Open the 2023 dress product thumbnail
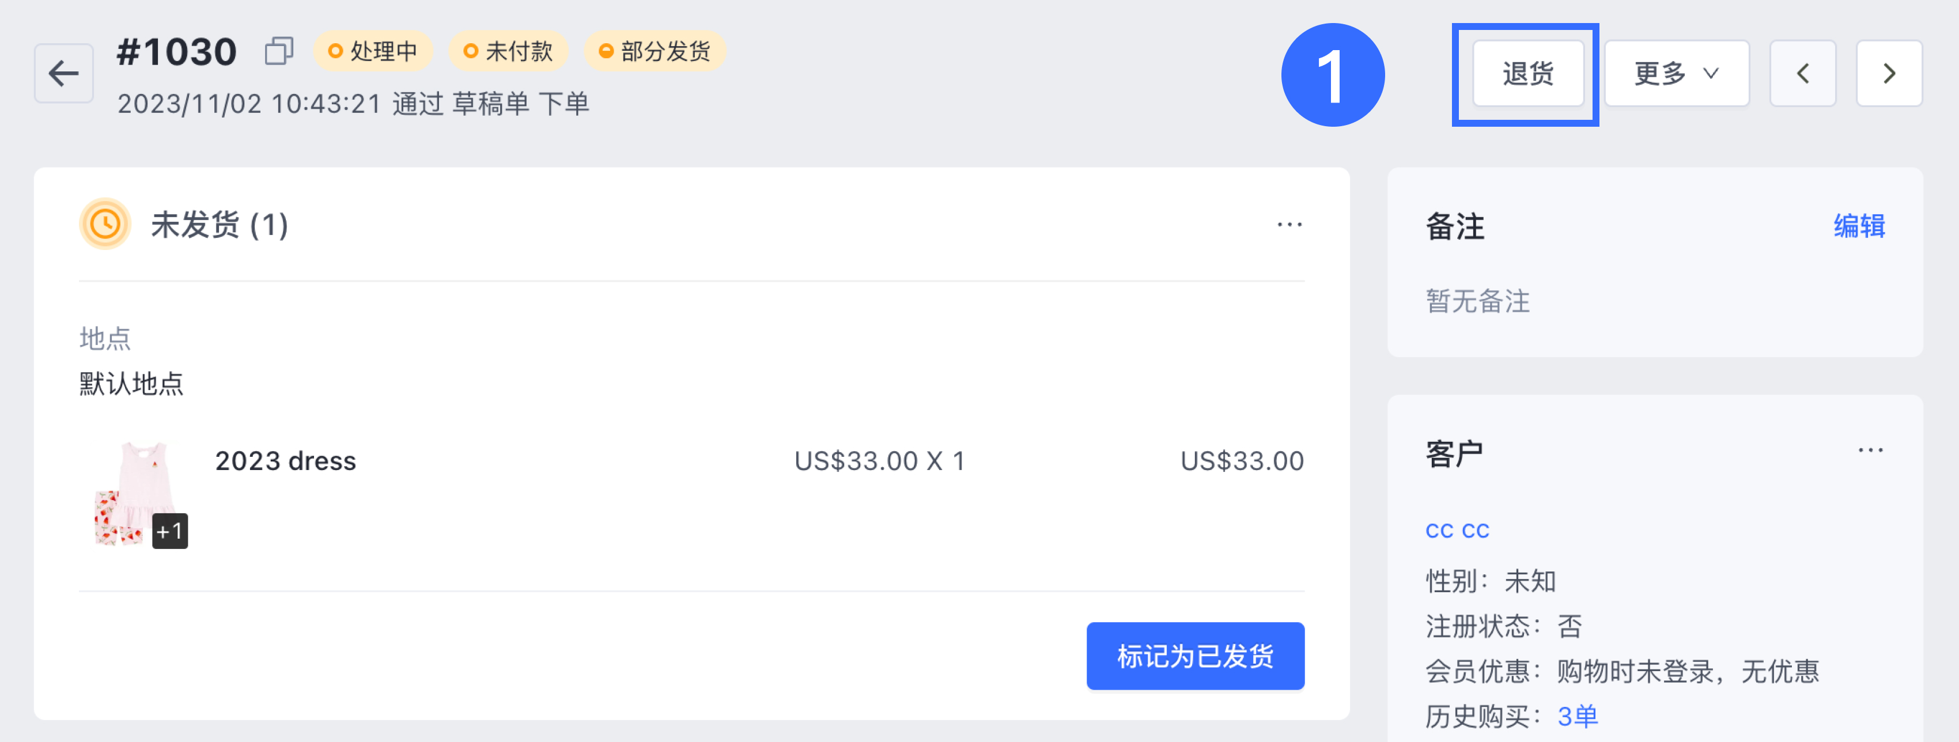1959x742 pixels. tap(134, 493)
